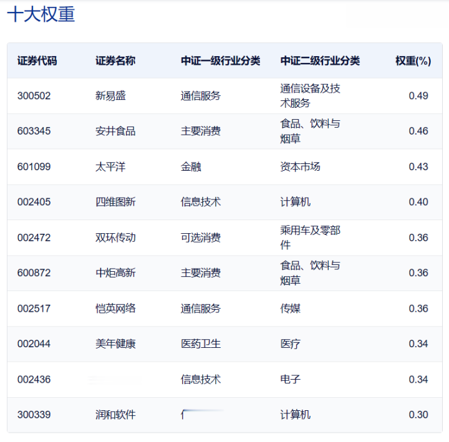Select security code 601099
449x442 pixels.
point(34,166)
